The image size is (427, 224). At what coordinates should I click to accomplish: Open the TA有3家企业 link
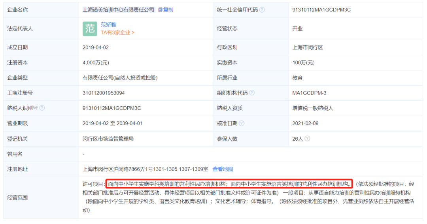click(118, 33)
